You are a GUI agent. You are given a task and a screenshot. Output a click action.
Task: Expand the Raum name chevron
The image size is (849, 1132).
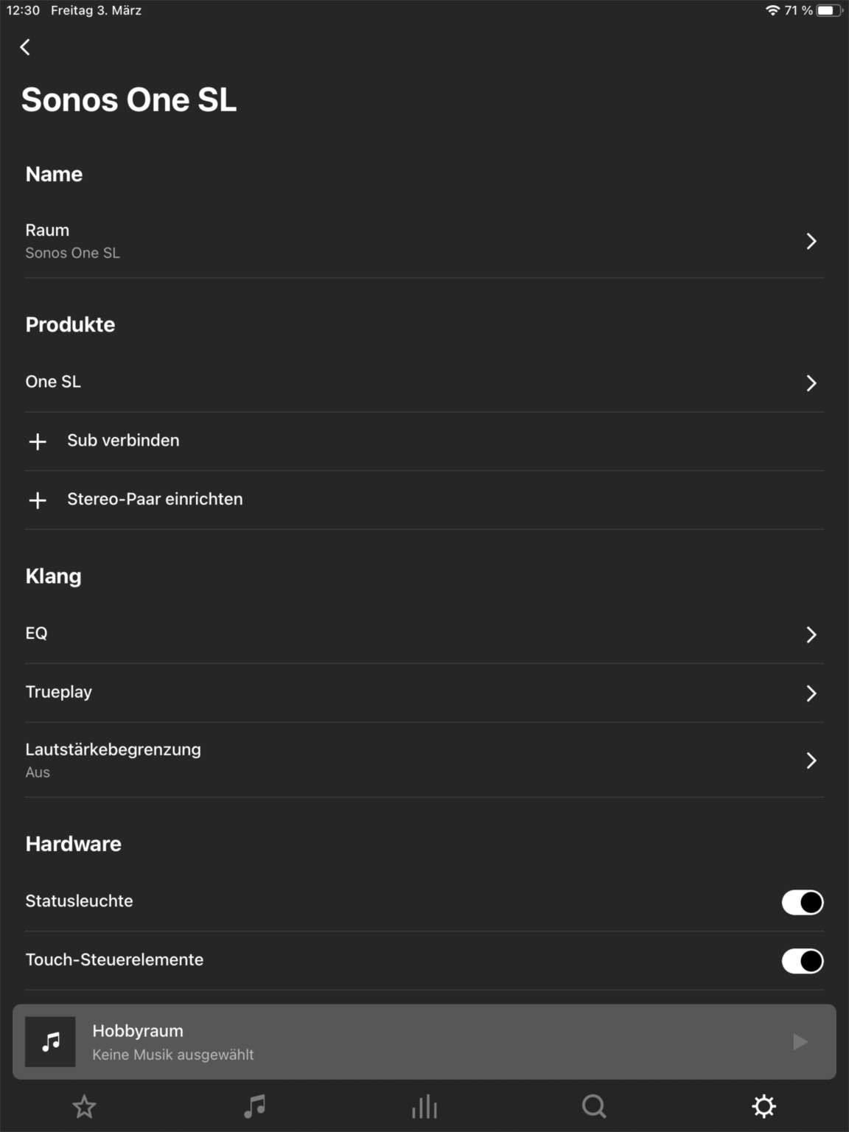click(x=811, y=241)
